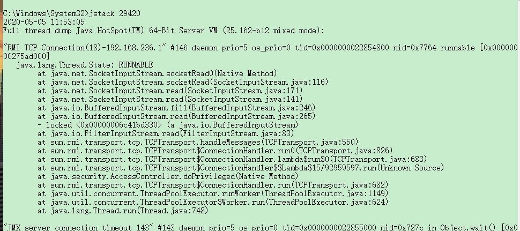520x231 pixels.
Task: Click the timestamp 2020-05-05 11:53:05
Action: point(44,22)
